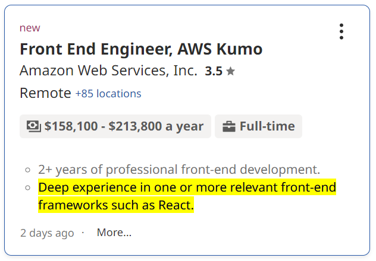Click the word React in highlighted snippet
The width and height of the screenshot is (376, 261).
click(x=174, y=205)
